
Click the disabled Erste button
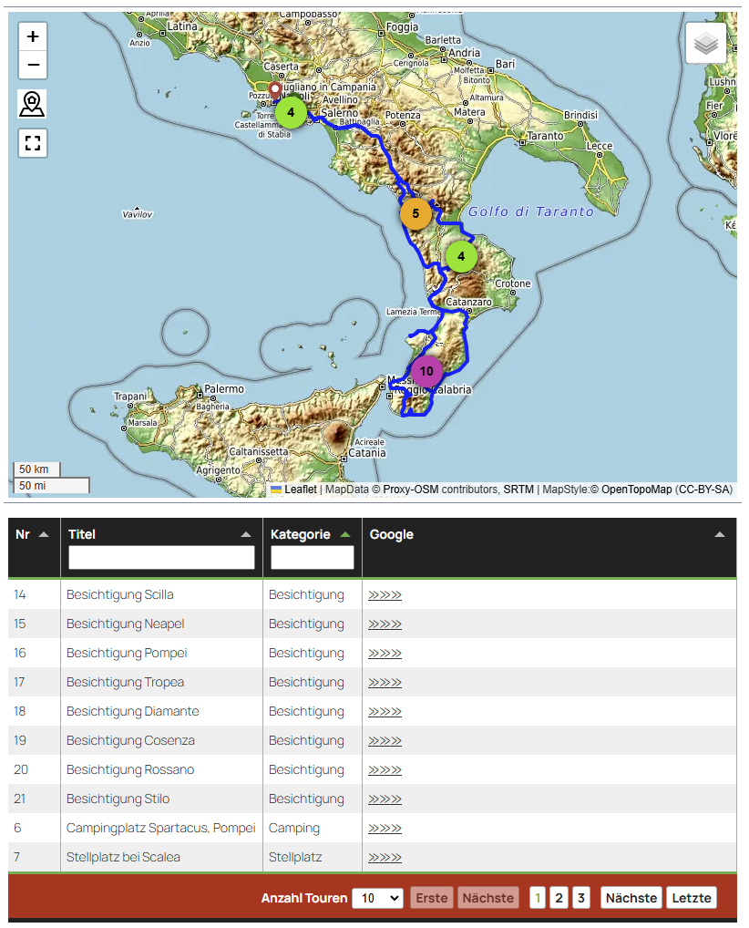tap(431, 898)
